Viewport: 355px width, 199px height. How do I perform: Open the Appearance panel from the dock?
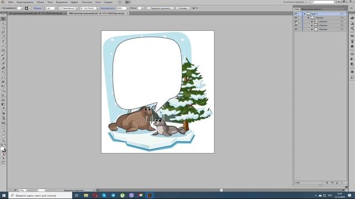[x=352, y=72]
